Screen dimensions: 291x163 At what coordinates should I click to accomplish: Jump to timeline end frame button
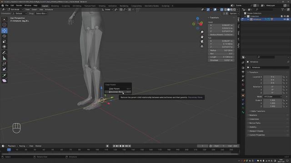(130, 146)
